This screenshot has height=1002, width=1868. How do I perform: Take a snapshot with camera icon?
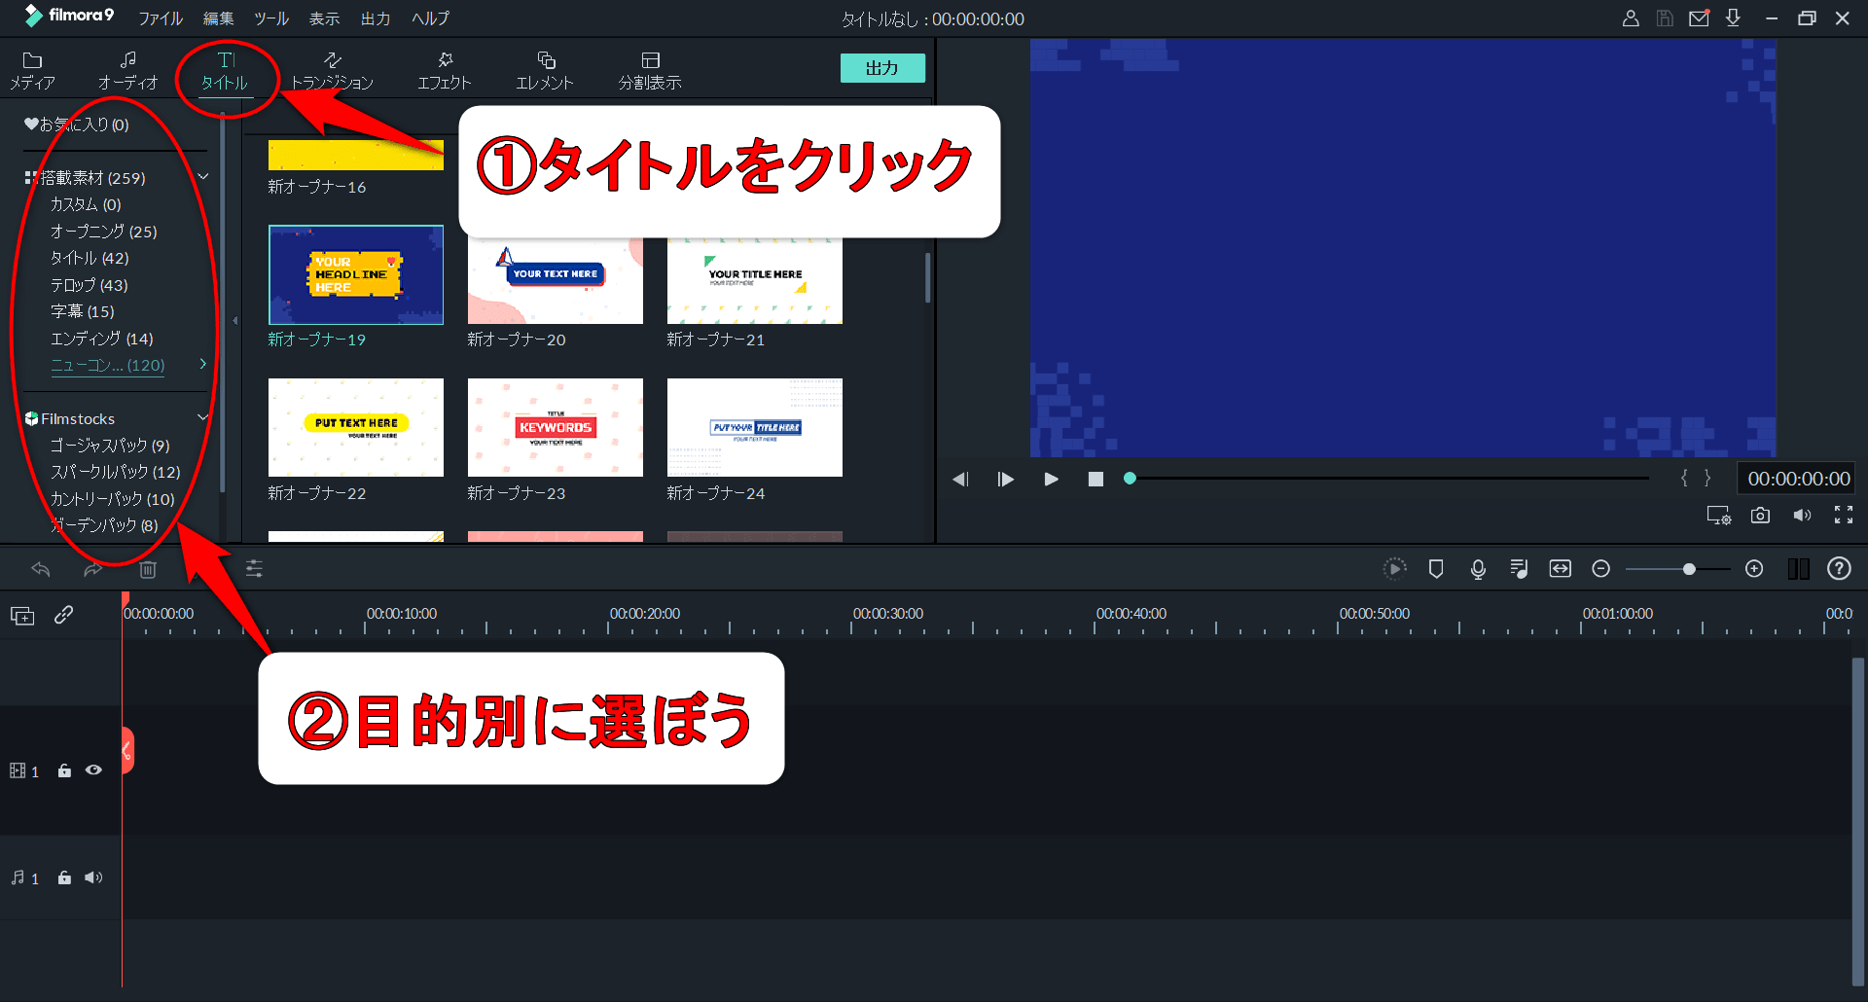tap(1760, 516)
